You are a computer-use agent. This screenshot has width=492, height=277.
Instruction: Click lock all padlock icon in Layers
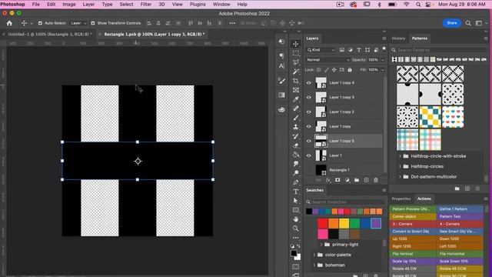350,70
